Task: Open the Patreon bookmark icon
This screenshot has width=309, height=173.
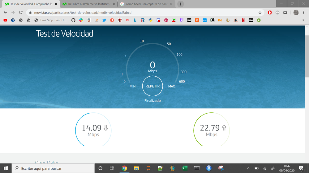Action: 112,20
